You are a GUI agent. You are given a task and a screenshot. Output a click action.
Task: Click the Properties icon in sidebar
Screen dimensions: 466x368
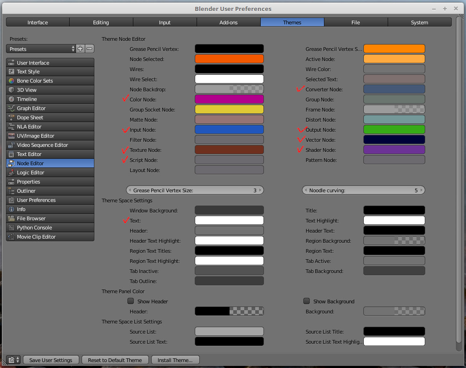(x=11, y=182)
